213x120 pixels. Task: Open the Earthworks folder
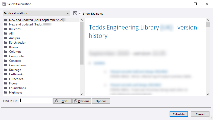16,74
